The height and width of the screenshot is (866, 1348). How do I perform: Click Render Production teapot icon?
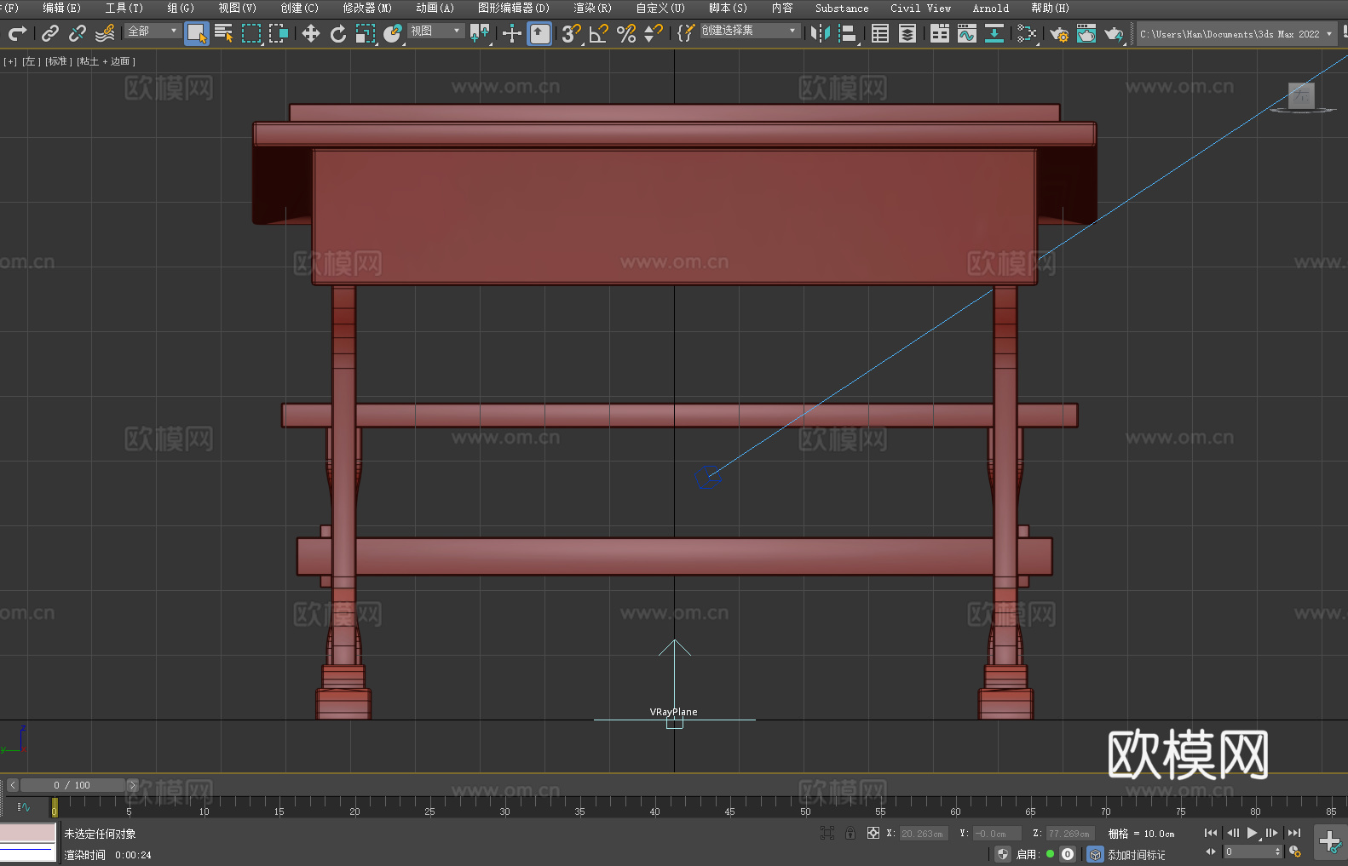tap(1114, 33)
